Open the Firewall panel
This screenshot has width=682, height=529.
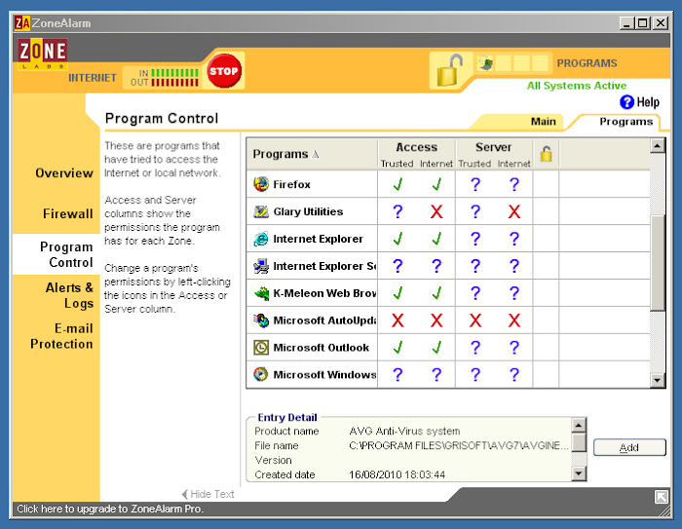point(68,213)
